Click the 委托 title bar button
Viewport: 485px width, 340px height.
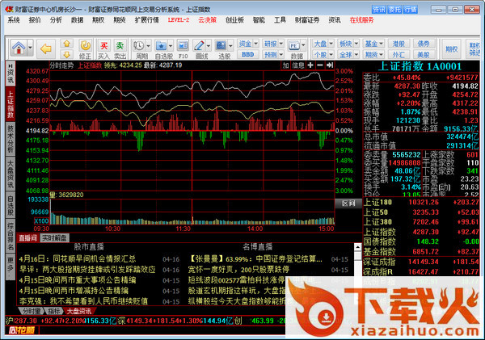click(x=394, y=10)
